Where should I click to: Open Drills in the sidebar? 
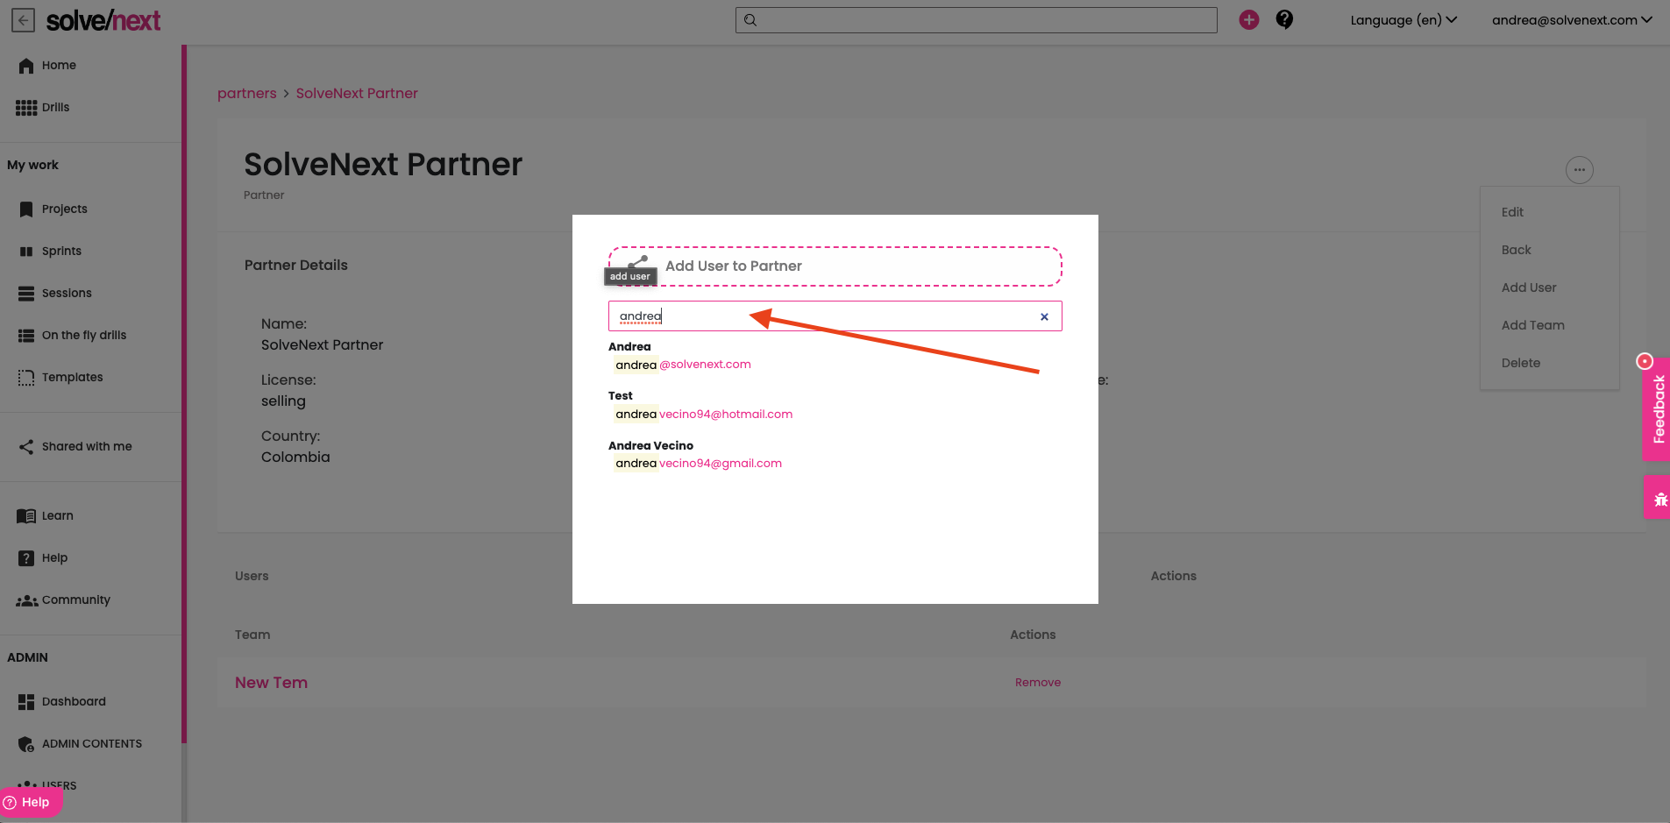[x=55, y=108]
